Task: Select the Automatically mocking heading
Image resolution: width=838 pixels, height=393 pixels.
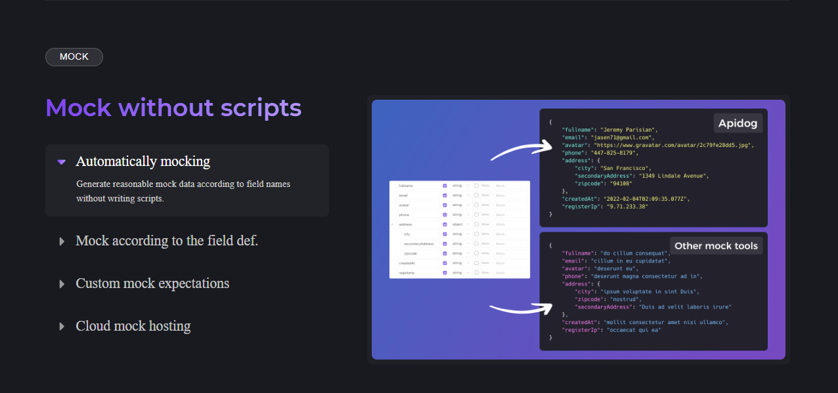Action: click(143, 161)
